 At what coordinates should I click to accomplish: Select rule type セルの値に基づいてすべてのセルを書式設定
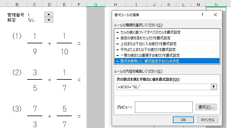pos(167,32)
